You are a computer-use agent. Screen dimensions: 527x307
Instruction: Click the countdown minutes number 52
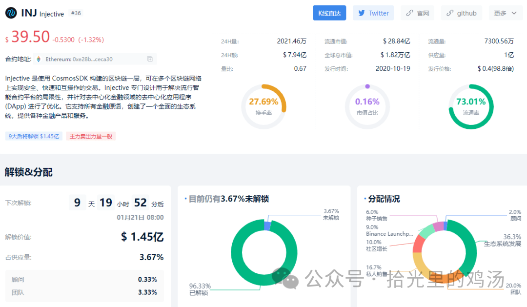141,203
